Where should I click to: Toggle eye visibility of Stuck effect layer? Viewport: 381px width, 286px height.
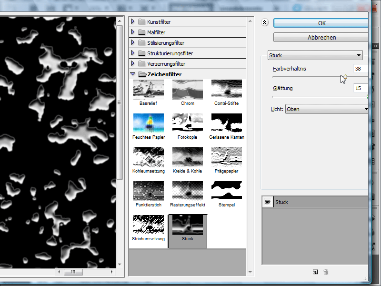pos(268,202)
